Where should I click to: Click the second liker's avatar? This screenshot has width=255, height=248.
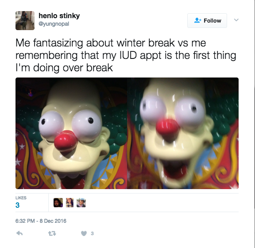click(x=70, y=202)
